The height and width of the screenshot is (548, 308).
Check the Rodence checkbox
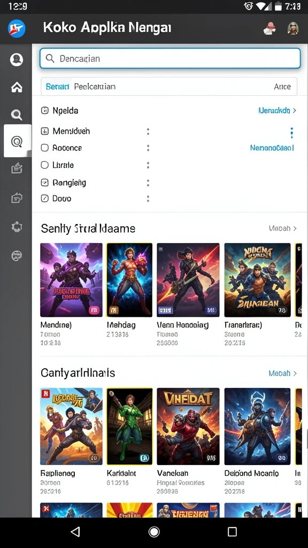pos(45,148)
